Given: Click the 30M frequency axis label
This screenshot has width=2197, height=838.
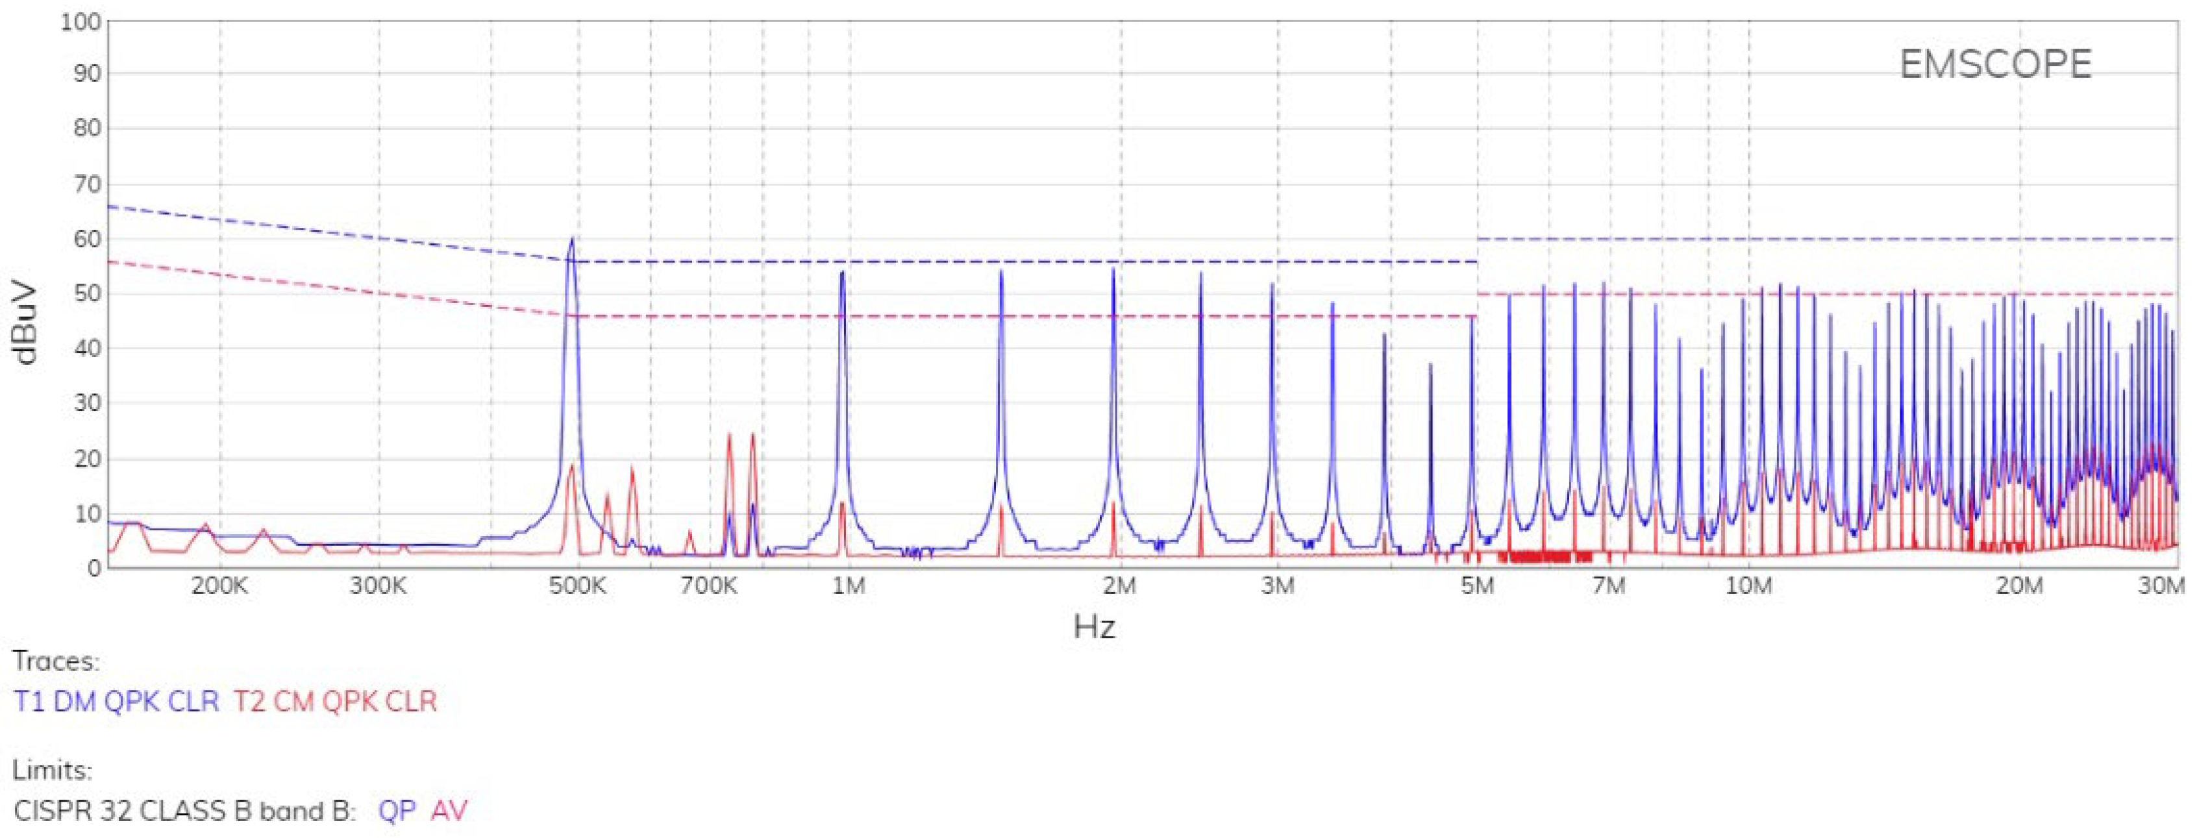Looking at the screenshot, I should coord(2161,587).
